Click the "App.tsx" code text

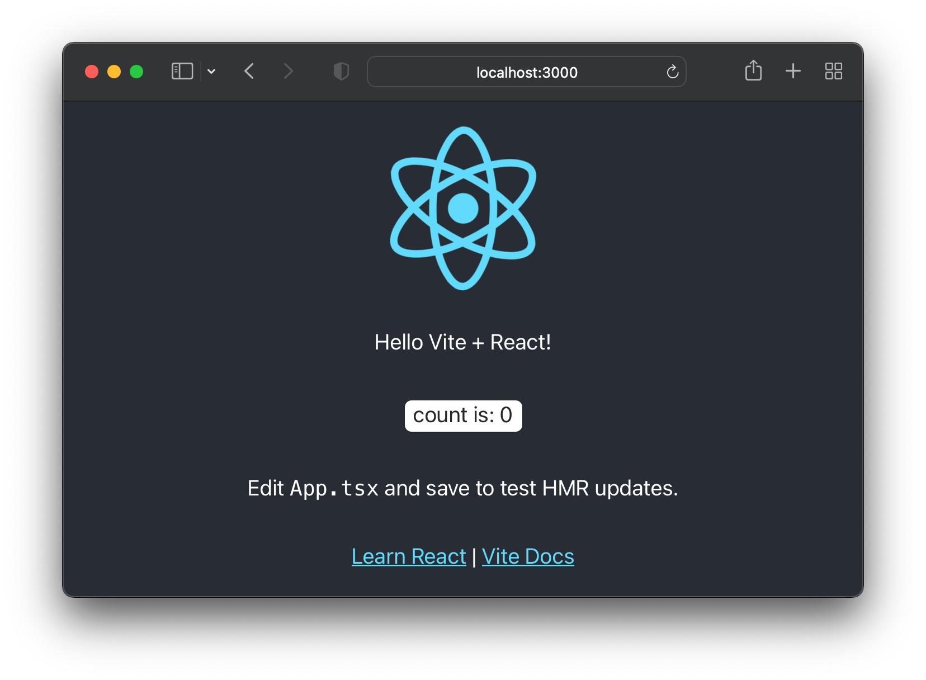click(x=334, y=489)
